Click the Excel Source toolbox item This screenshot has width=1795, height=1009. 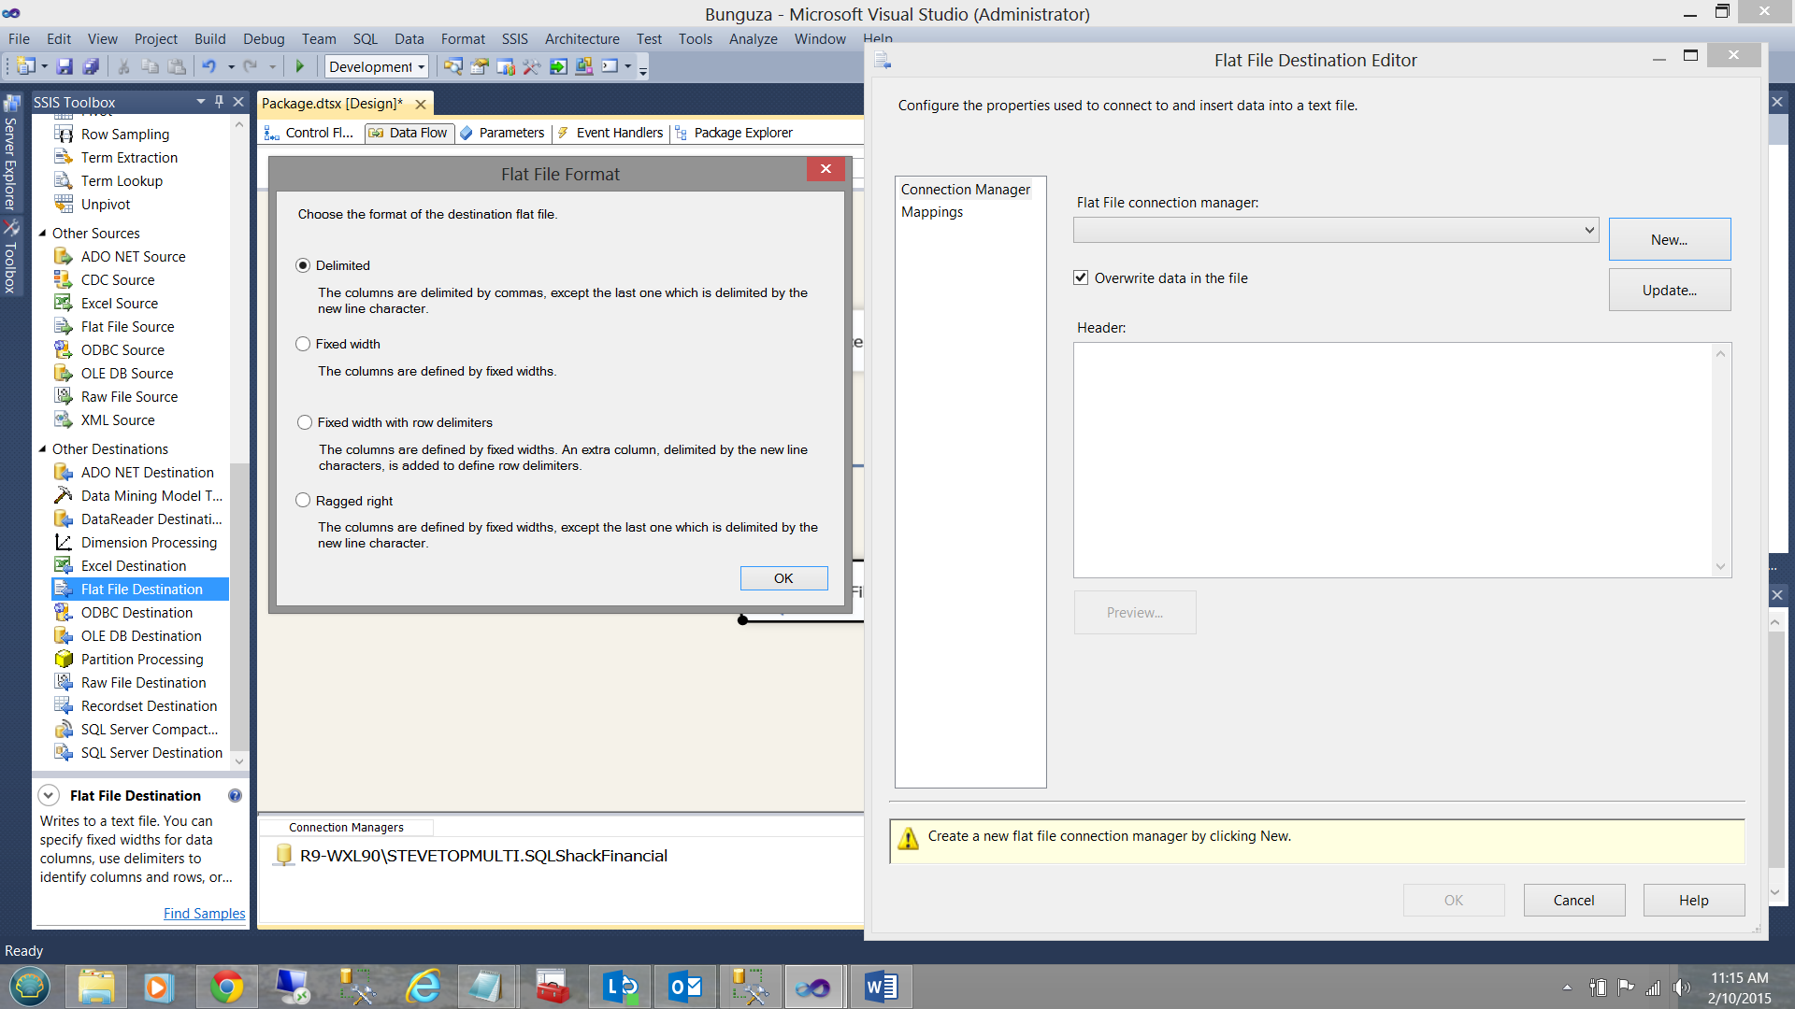pos(119,304)
